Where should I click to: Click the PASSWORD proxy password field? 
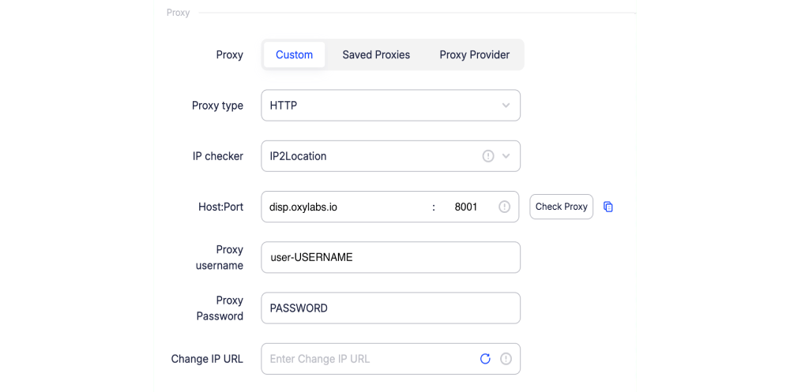click(x=390, y=308)
